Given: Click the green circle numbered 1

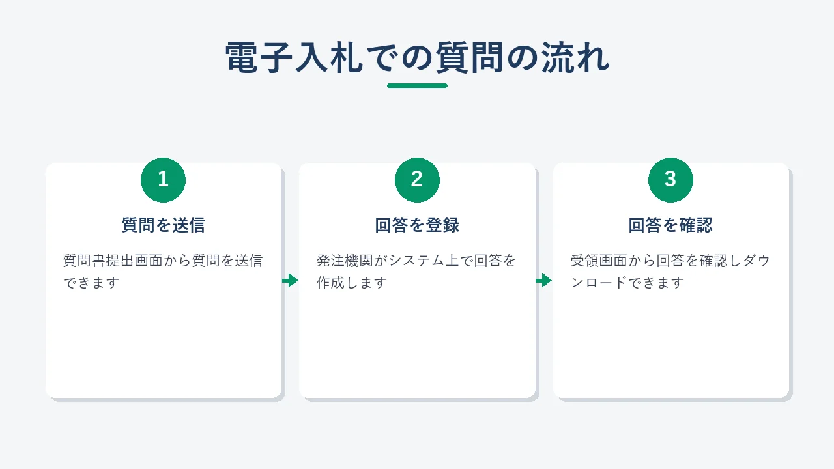Looking at the screenshot, I should point(163,180).
